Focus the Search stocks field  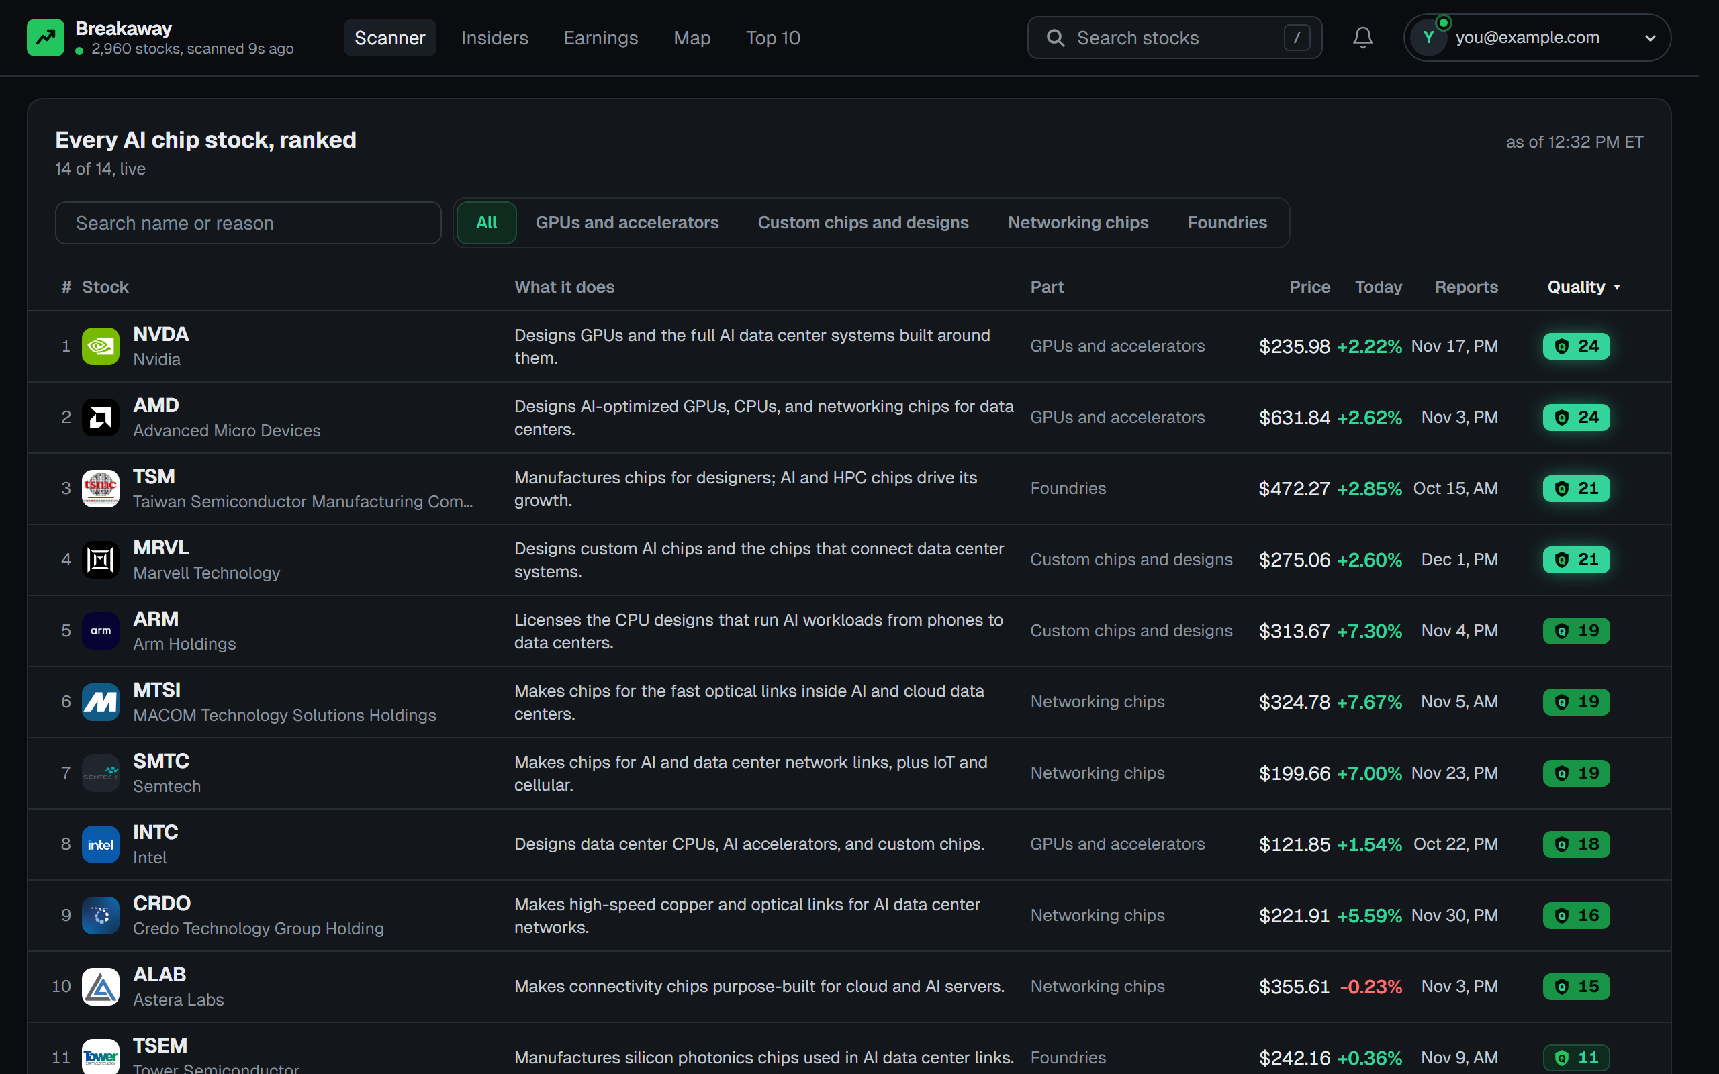tap(1174, 38)
